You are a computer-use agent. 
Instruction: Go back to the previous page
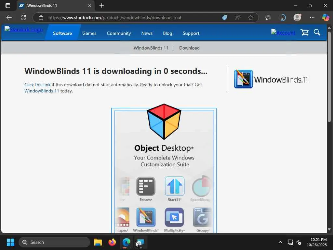(9, 18)
